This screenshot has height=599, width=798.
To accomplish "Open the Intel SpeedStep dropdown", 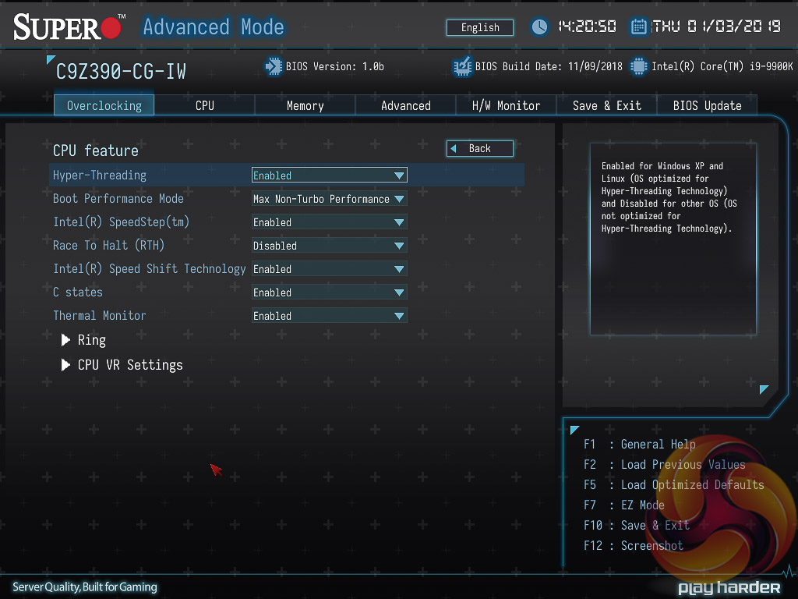I will 329,222.
